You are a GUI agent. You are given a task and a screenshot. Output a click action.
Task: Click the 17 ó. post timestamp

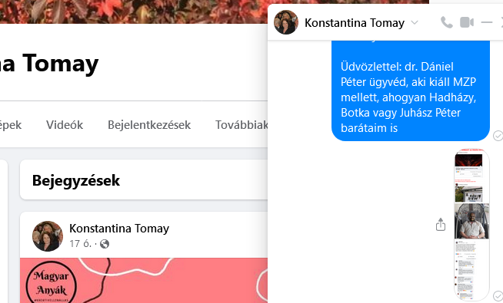[81, 244]
